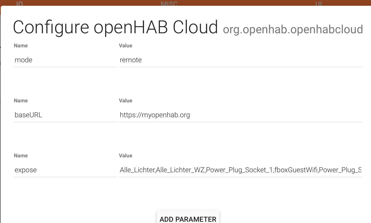
Task: Focus the Alle_Lichter expose value field
Action: coord(240,170)
